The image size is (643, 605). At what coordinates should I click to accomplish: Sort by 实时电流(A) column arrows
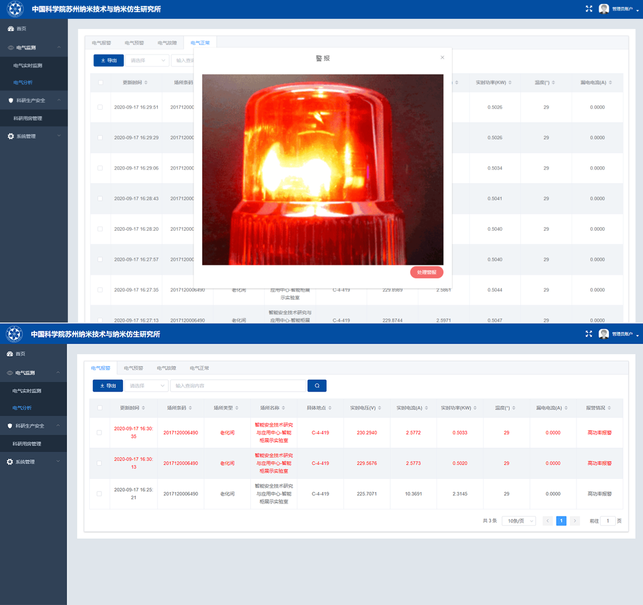point(426,408)
